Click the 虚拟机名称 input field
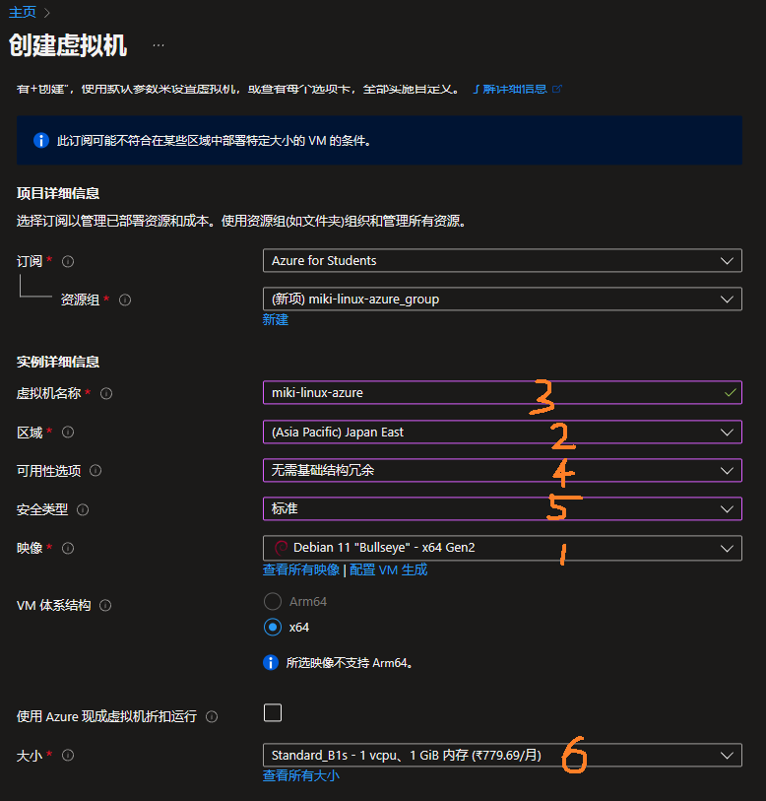 point(502,392)
